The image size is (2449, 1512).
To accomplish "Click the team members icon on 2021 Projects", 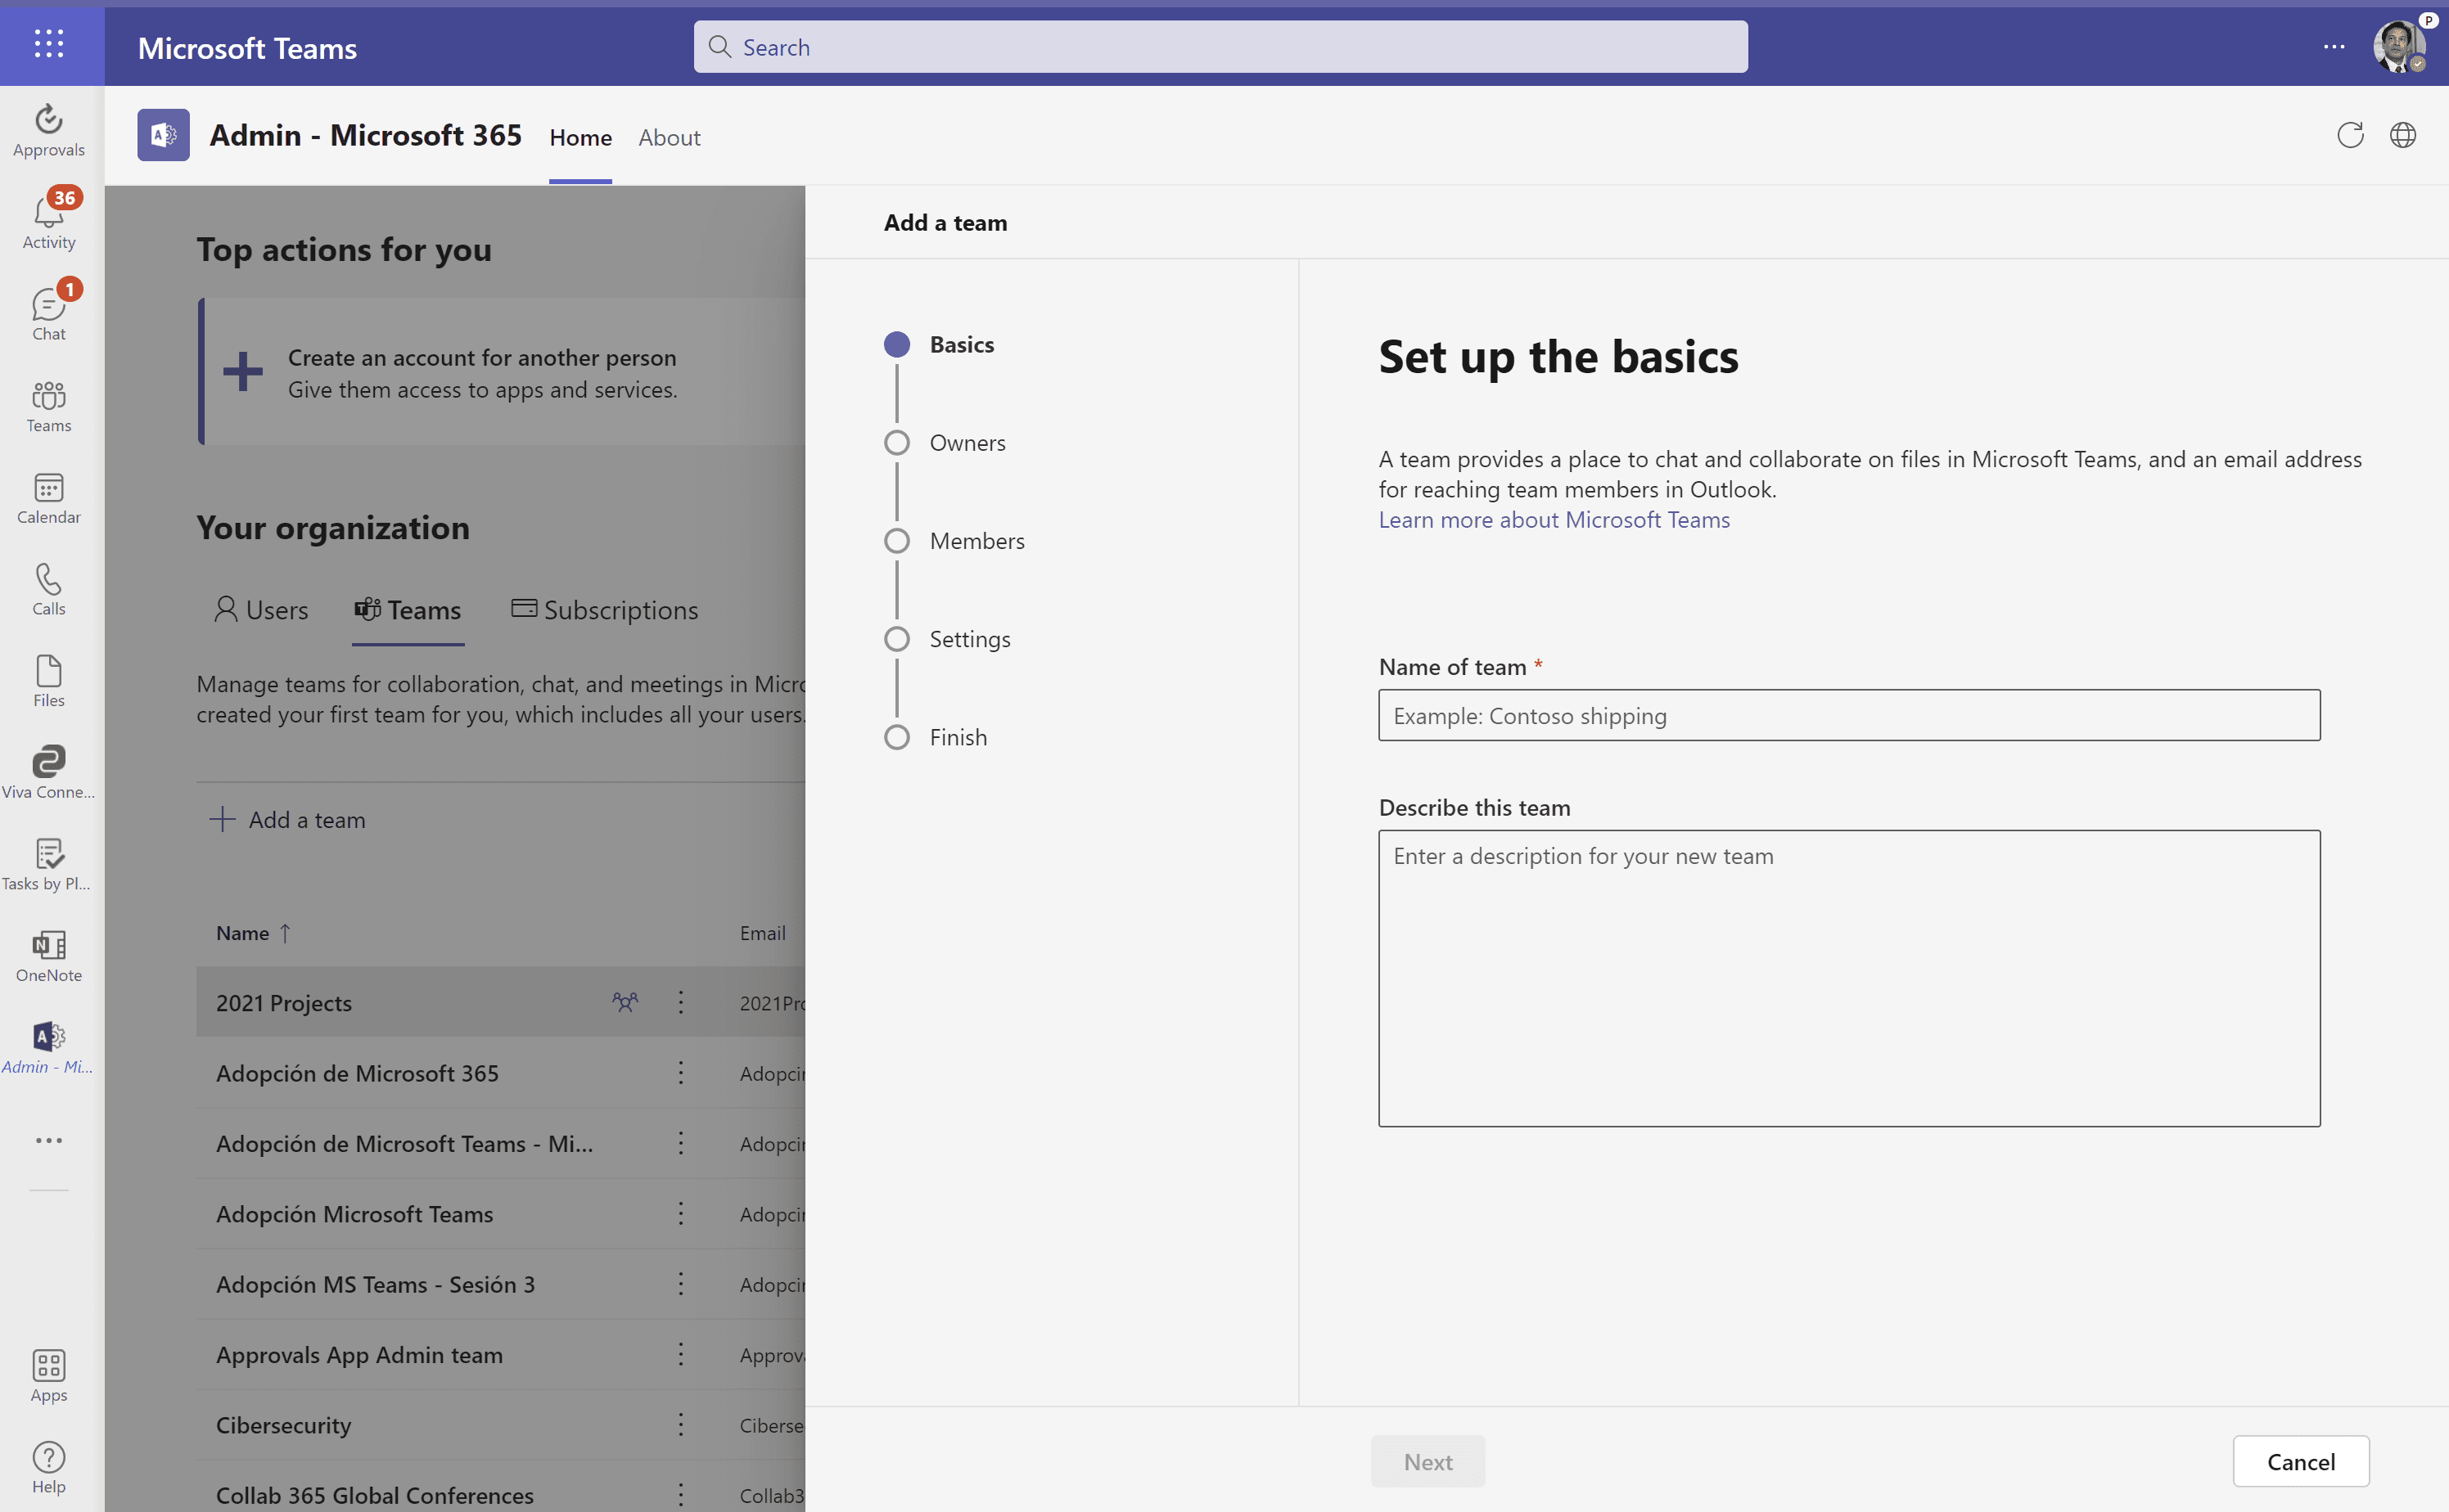I will tap(625, 1002).
